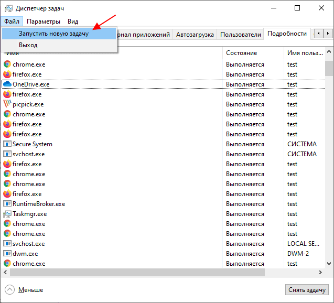Select the RuntimeBroker.exe process name
This screenshot has height=303, width=334.
click(39, 204)
